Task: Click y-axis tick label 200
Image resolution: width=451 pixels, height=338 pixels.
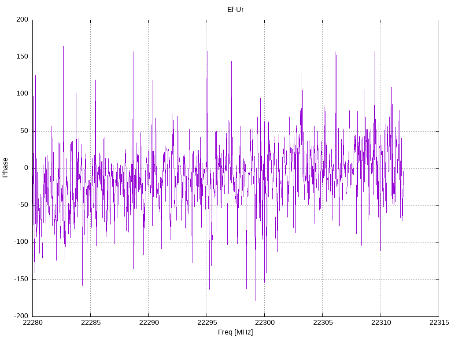Action: point(22,19)
